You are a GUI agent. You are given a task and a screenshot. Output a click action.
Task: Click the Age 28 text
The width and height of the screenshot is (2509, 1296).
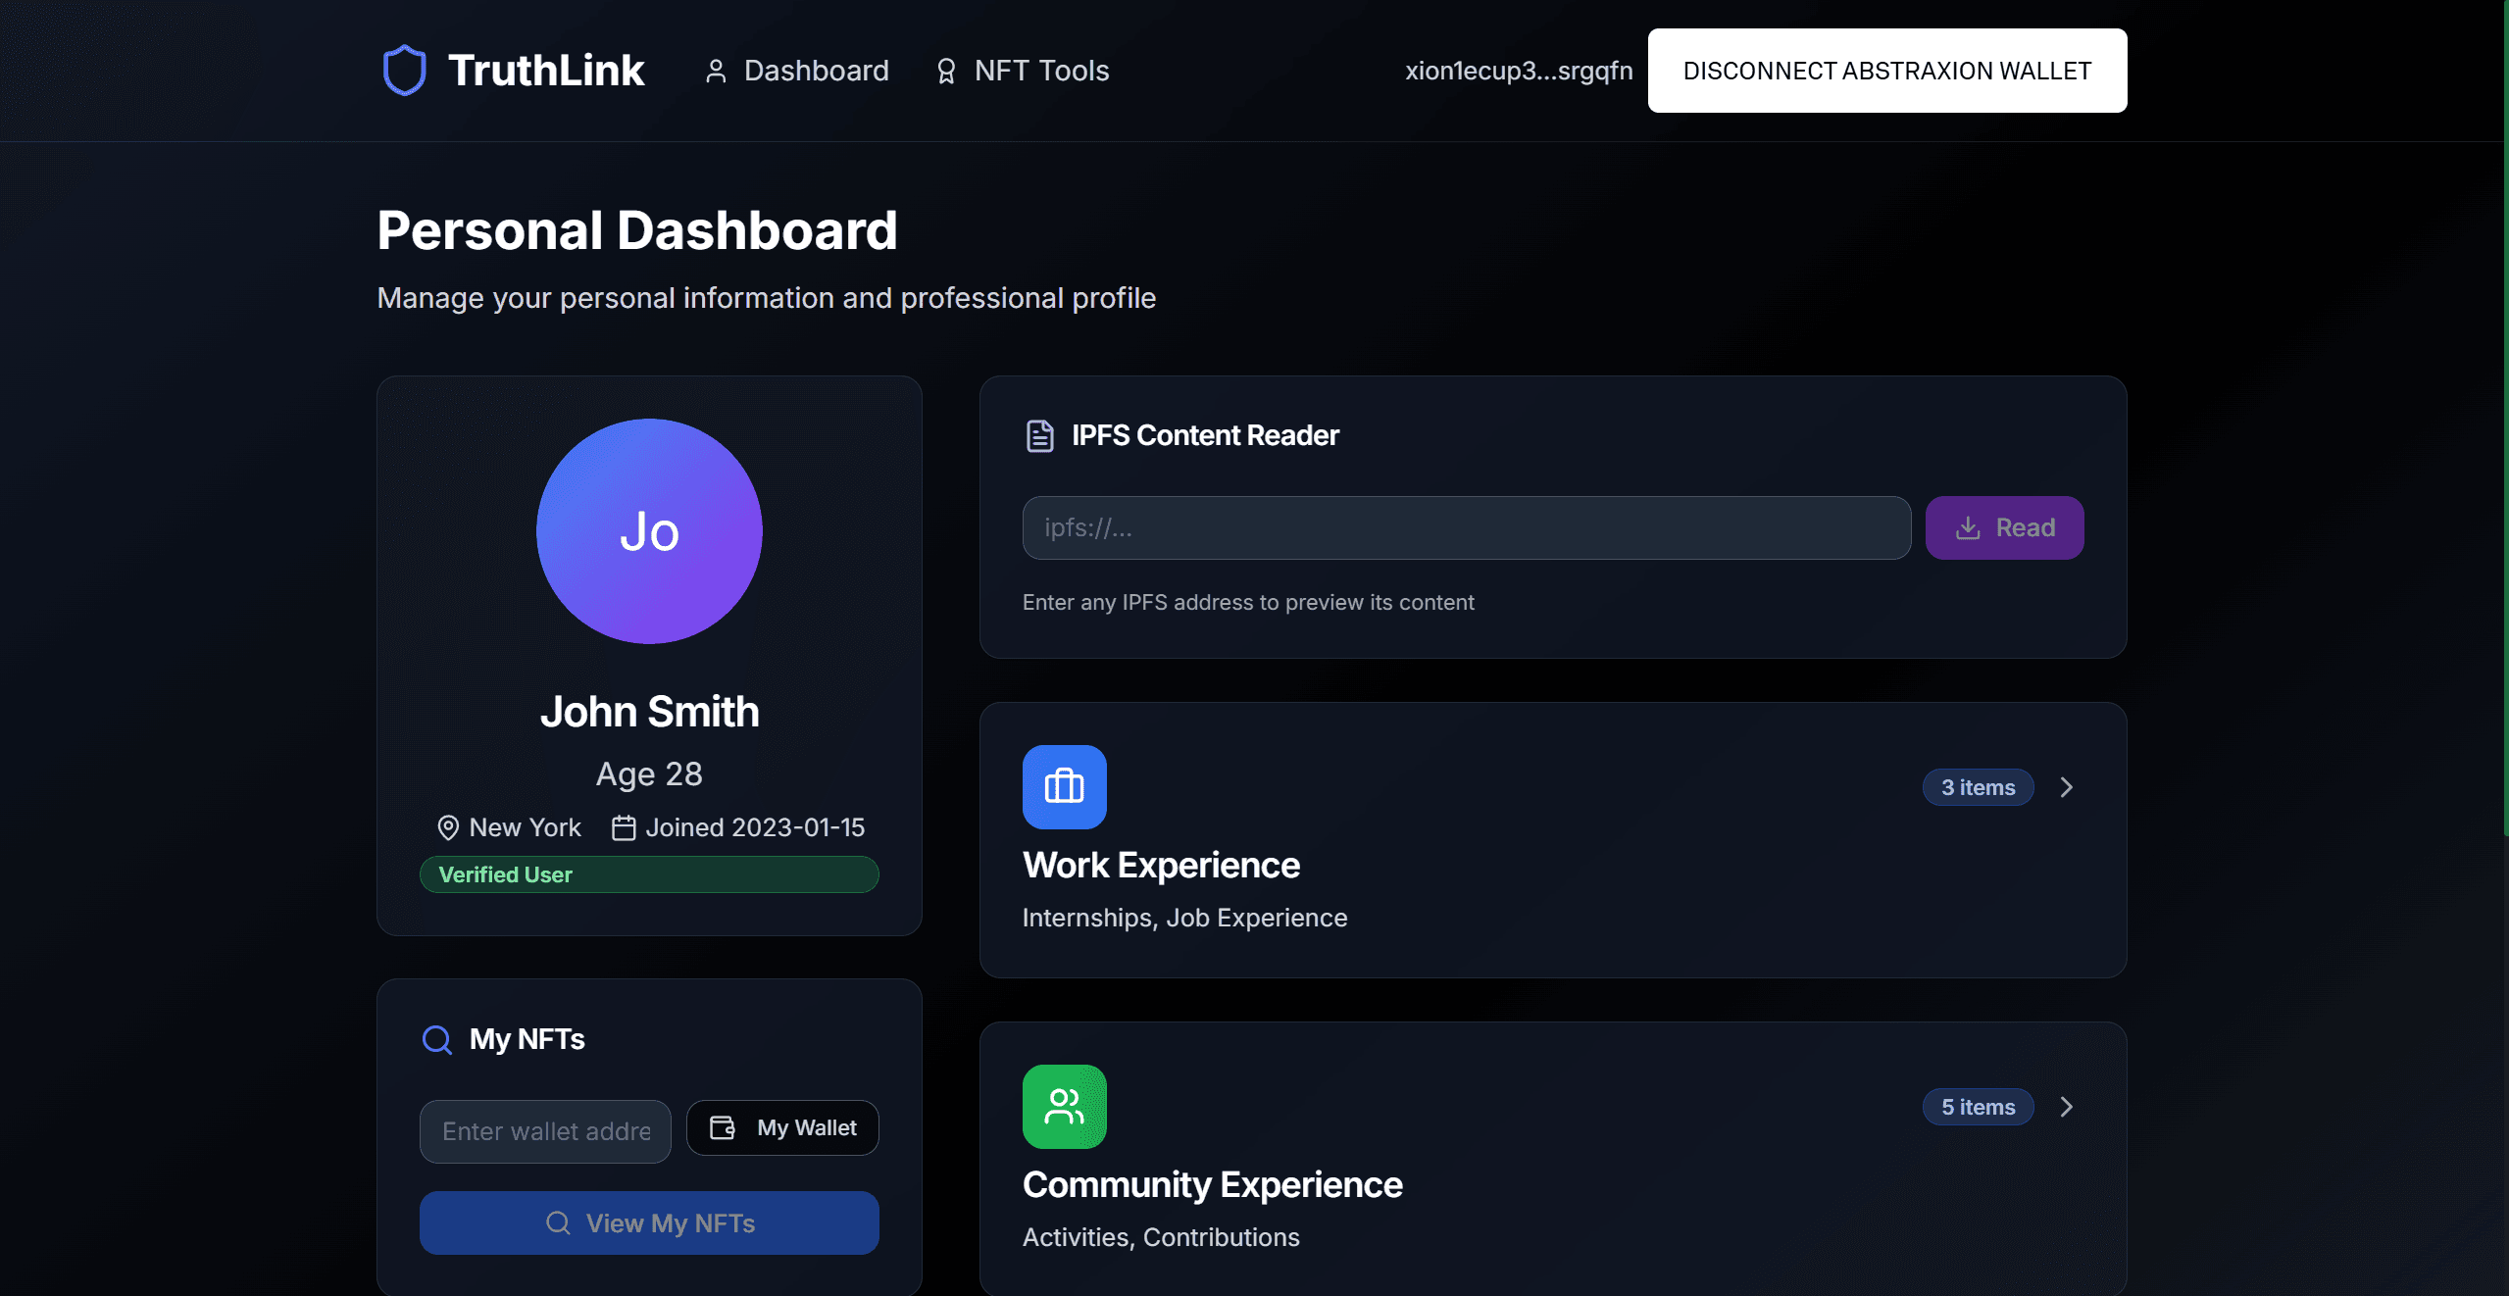(649, 774)
